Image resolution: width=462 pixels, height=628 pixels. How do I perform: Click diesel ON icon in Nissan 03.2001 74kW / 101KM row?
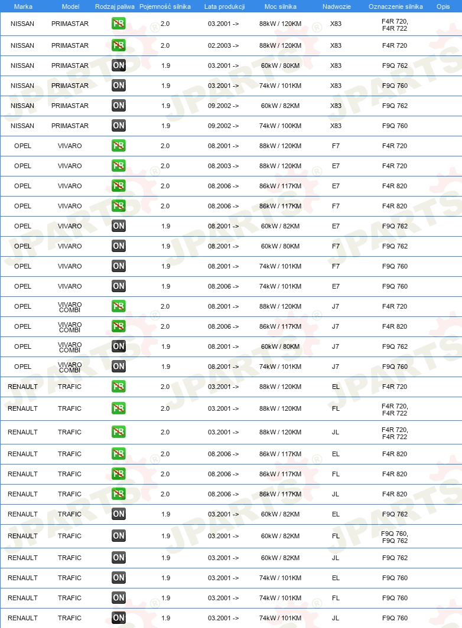(118, 86)
